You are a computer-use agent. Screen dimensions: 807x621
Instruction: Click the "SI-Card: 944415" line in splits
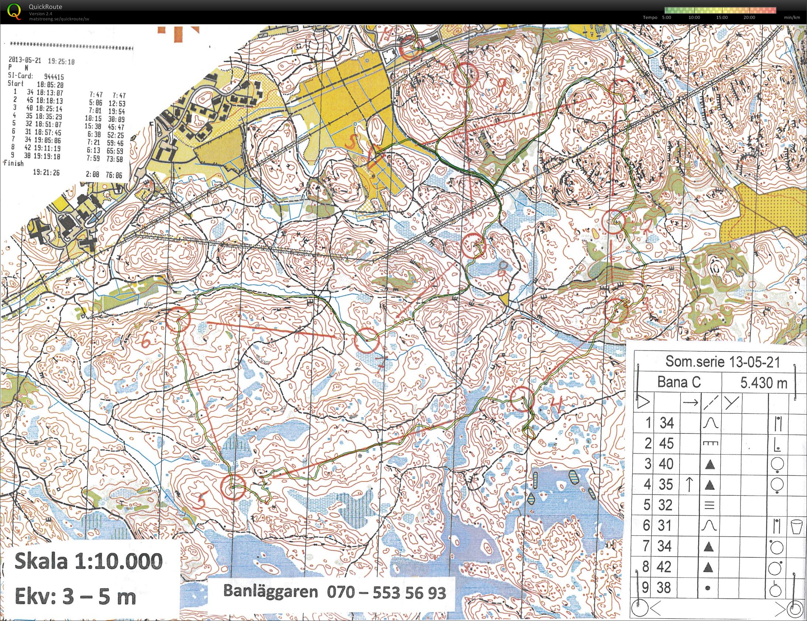[36, 76]
